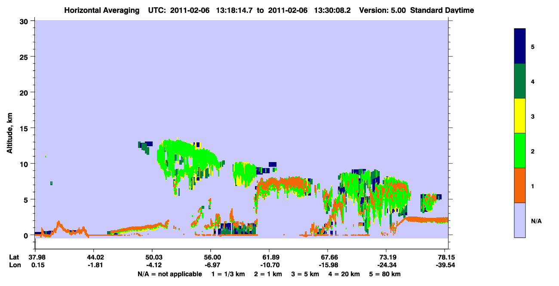Click longitude value -39.54
The height and width of the screenshot is (286, 559).
pyautogui.click(x=446, y=265)
